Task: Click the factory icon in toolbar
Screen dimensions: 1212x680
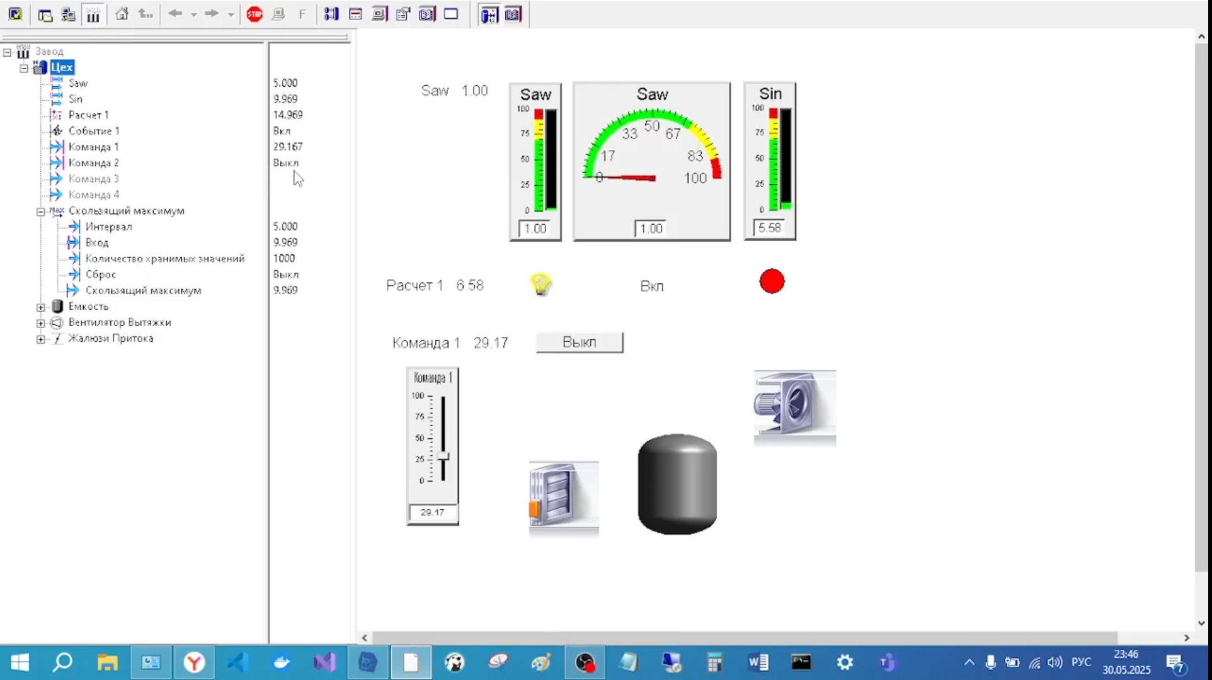Action: tap(93, 15)
